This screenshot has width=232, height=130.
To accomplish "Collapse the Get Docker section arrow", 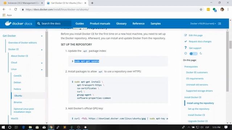I will [x=42, y=36].
